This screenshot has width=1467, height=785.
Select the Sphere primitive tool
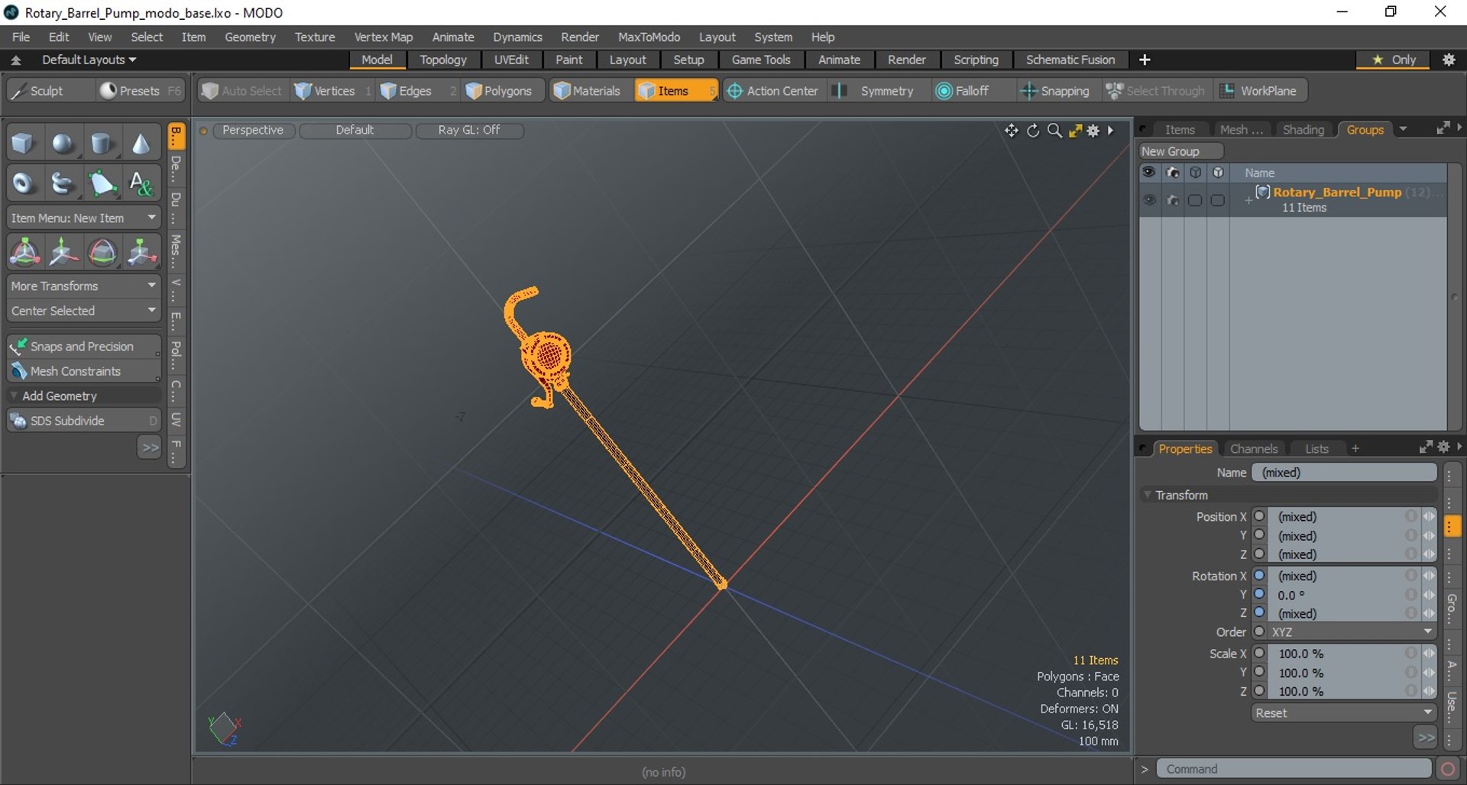click(63, 143)
